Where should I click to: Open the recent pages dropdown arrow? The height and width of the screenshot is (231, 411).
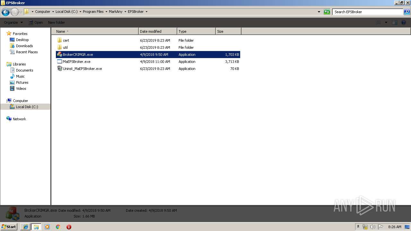pos(21,12)
